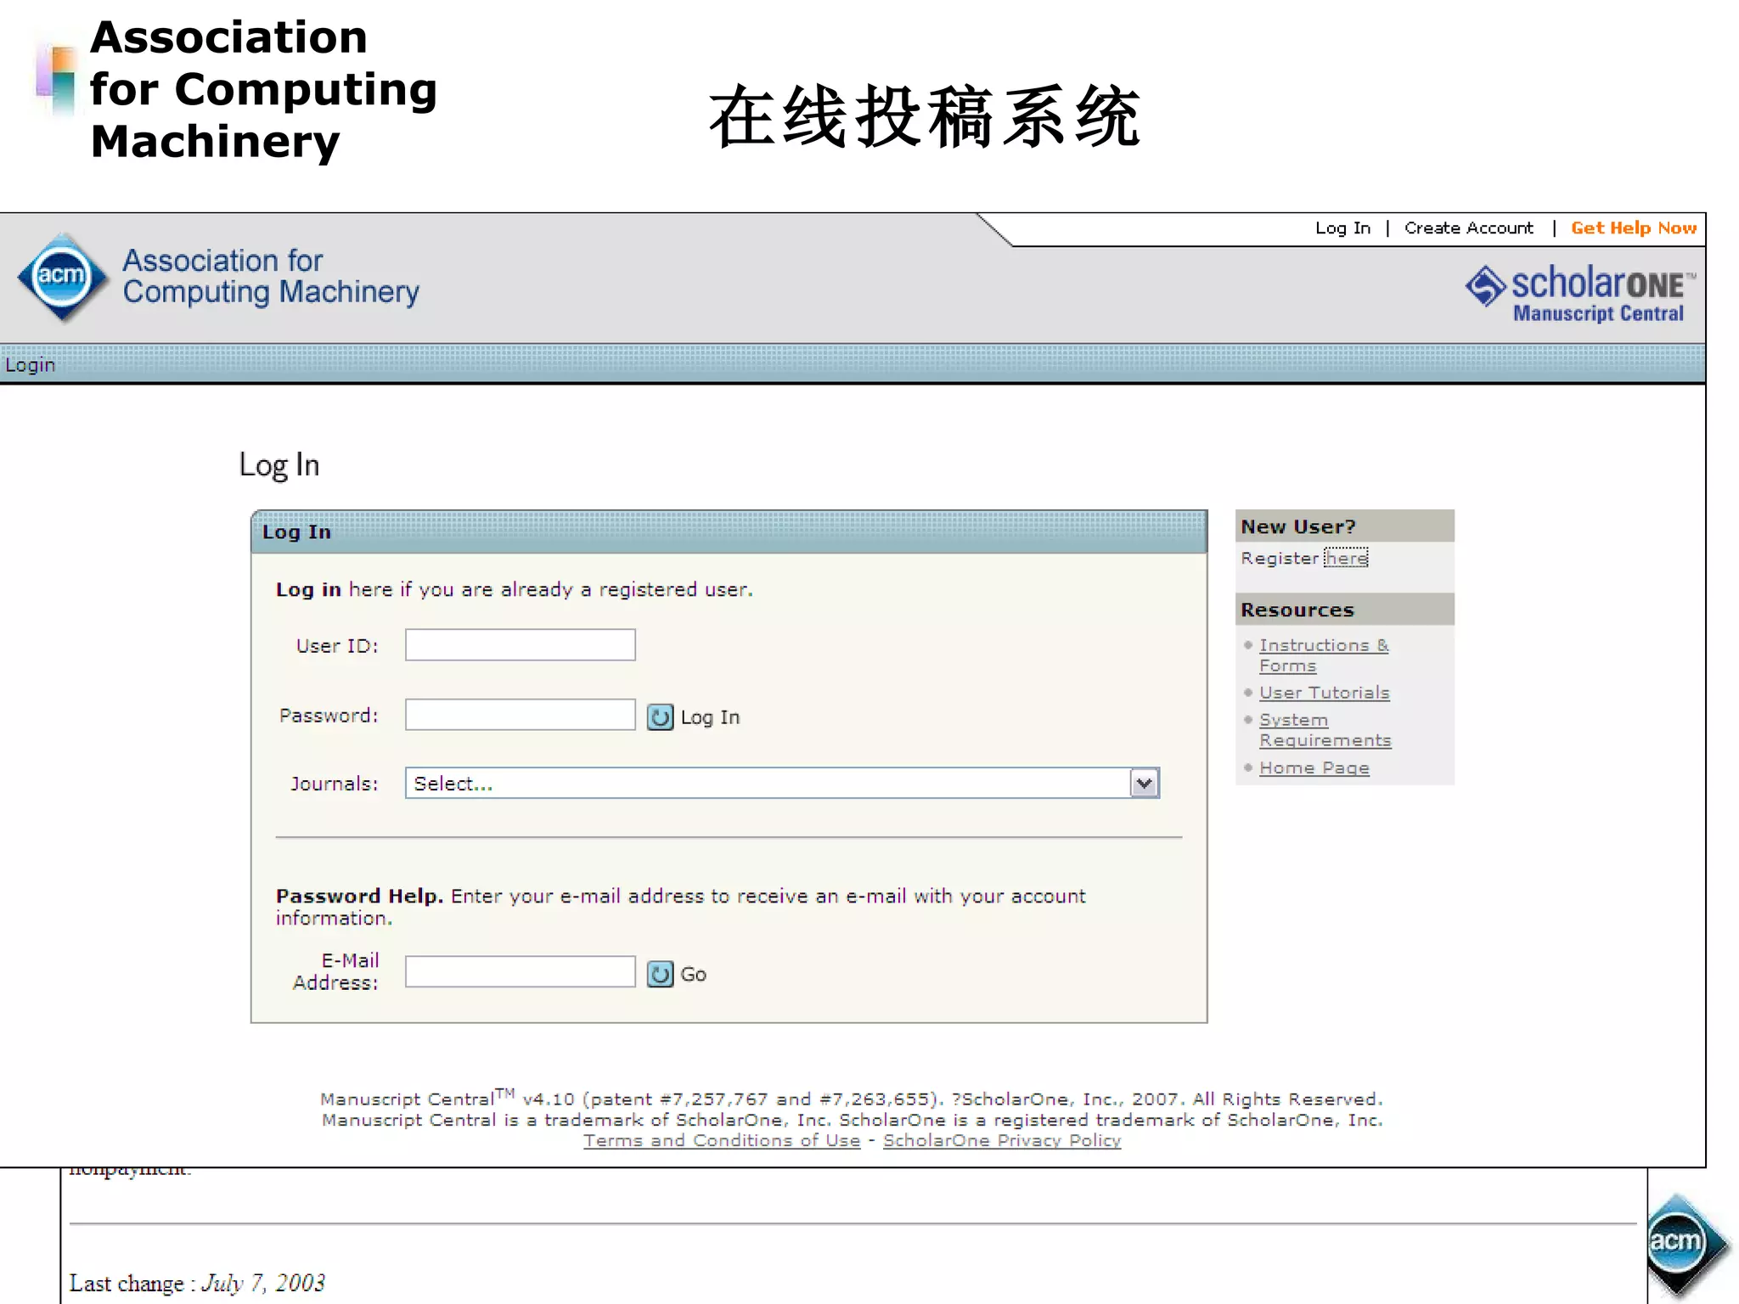
Task: Open Create Account in top navigation
Action: point(1468,228)
